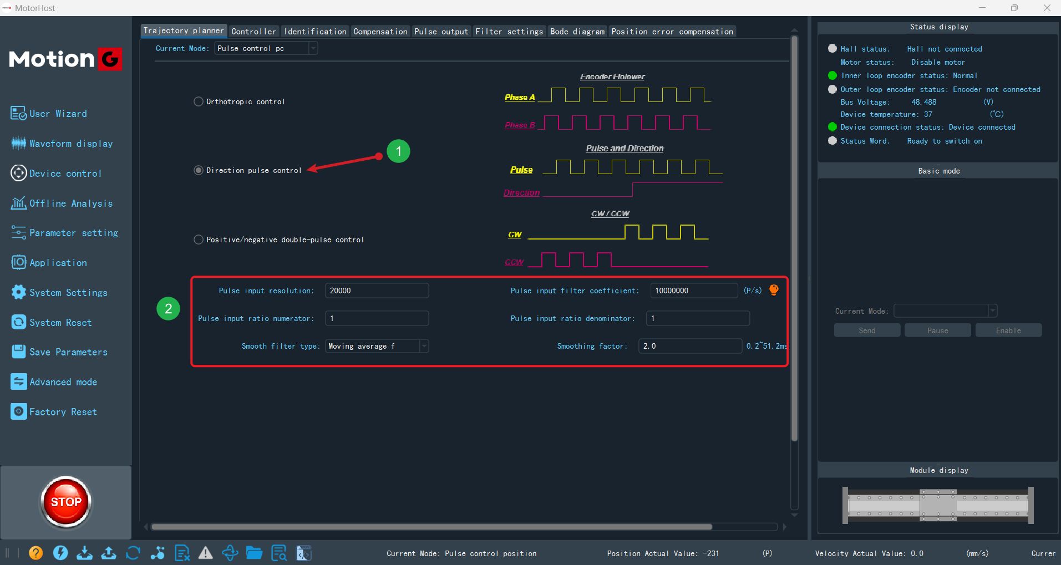
Task: Click the warning triangle icon in bottom toolbar
Action: 206,553
